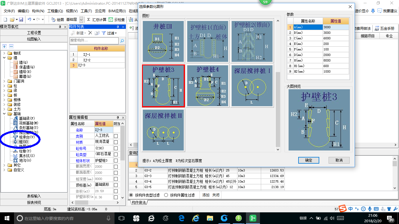Select 地沟(G) in the tree
This screenshot has width=399, height=224.
coord(25,160)
